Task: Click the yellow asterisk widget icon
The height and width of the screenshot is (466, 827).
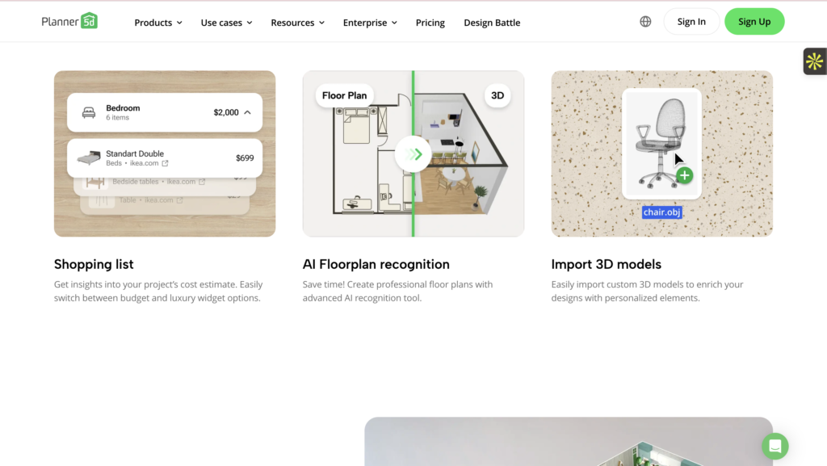Action: [x=814, y=61]
